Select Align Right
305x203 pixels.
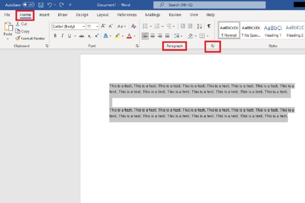160,36
